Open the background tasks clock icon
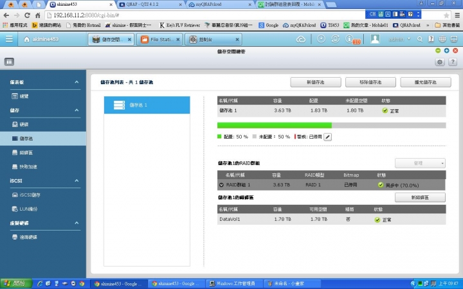The image size is (463, 289). [321, 39]
